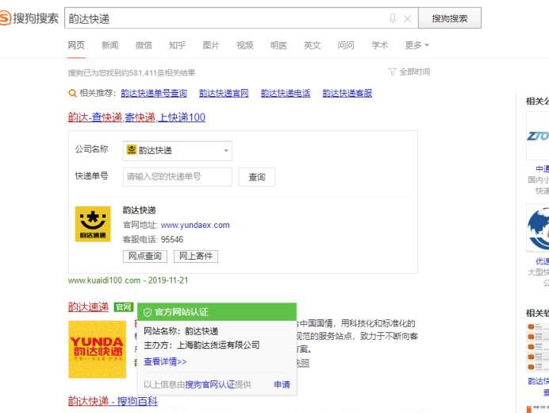Open the 视频 tab

coord(244,45)
